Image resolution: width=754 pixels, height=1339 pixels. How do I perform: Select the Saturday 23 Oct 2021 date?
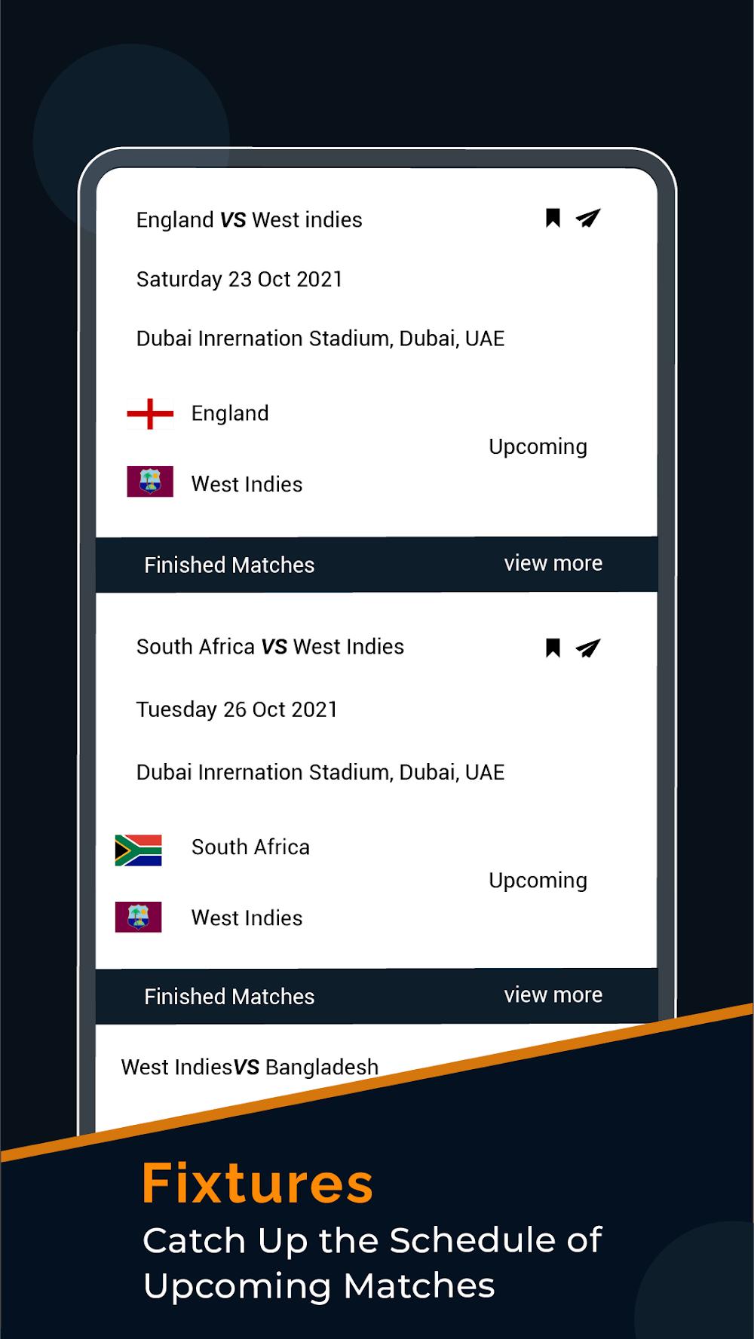[239, 280]
